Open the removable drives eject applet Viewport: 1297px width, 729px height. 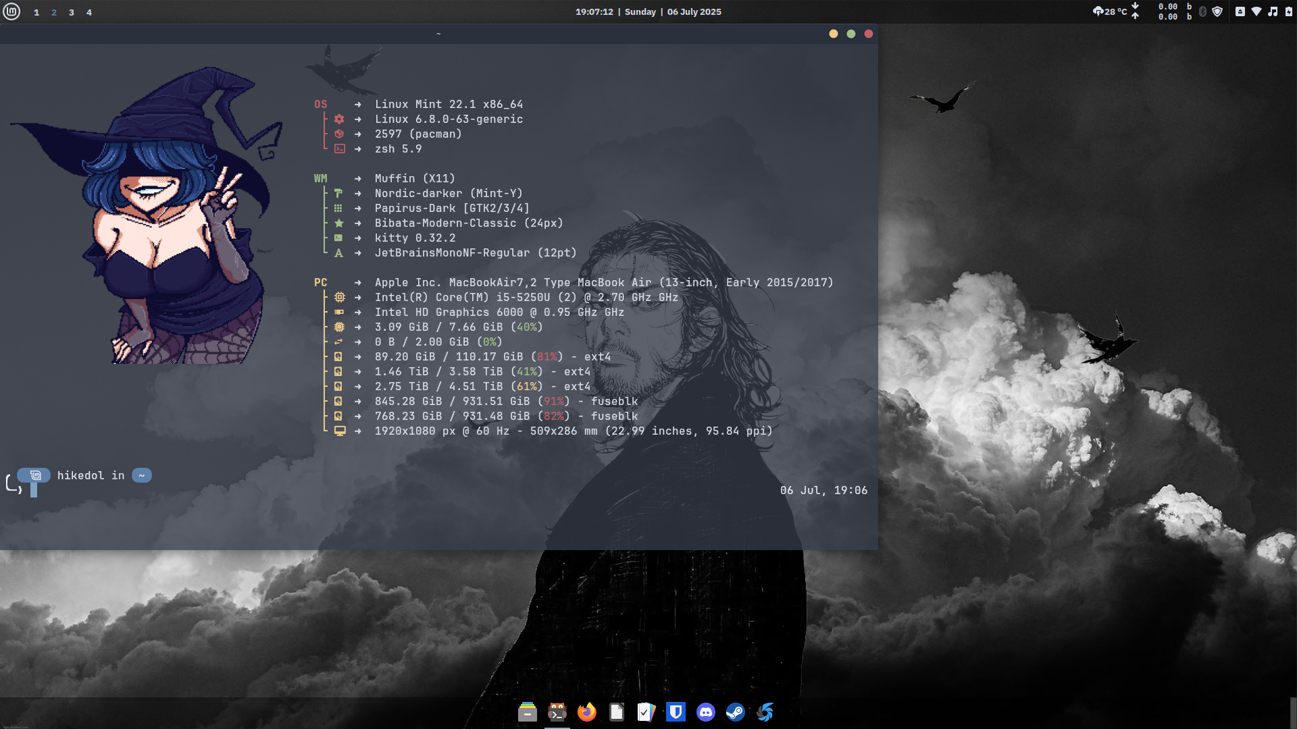tap(1240, 11)
